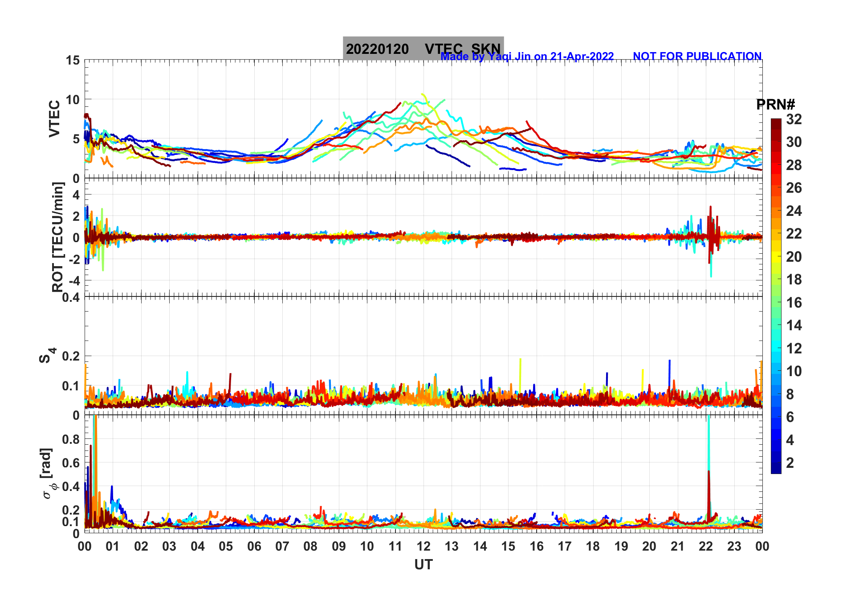
Task: Click the UT axis tick label "02"
Action: pos(141,547)
